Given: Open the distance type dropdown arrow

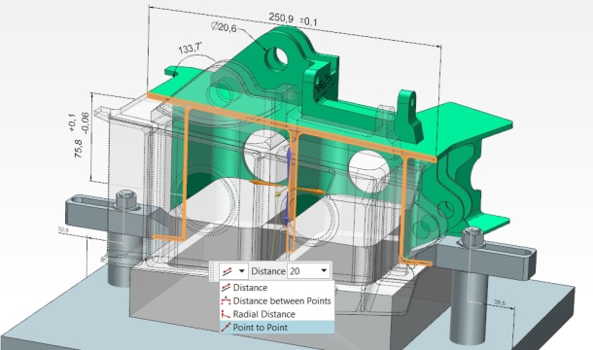Looking at the screenshot, I should click(x=242, y=271).
